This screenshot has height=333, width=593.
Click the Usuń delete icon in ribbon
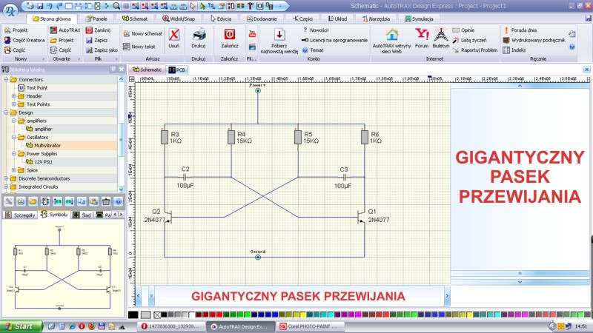173,35
